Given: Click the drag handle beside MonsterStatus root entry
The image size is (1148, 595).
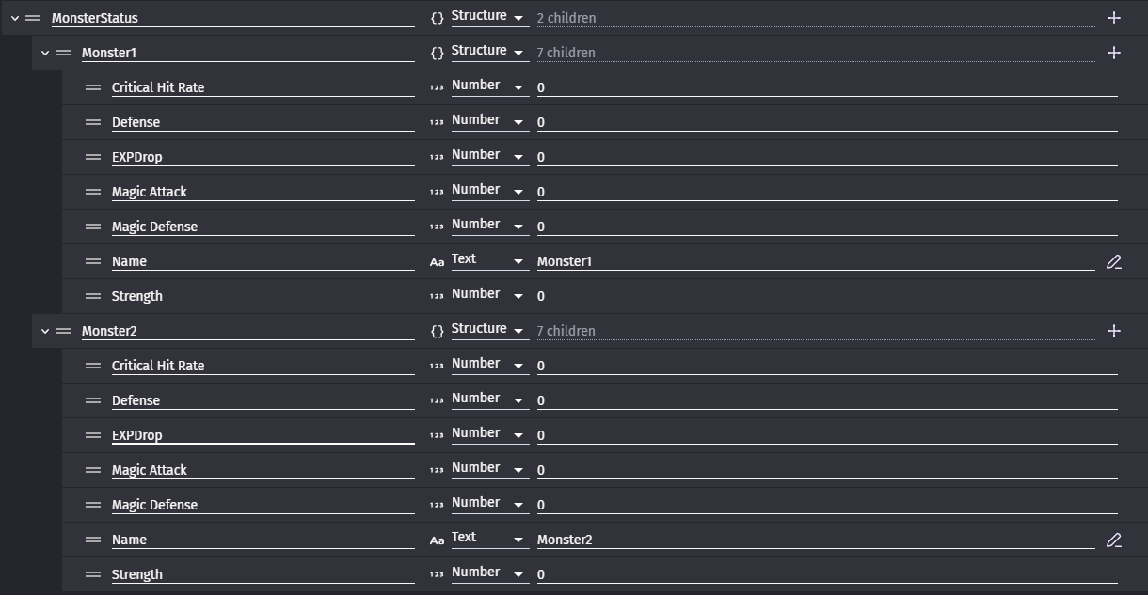Looking at the screenshot, I should [x=34, y=17].
